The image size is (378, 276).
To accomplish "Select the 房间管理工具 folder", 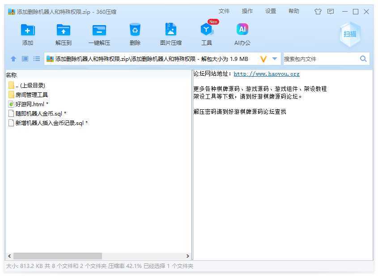I will click(x=31, y=95).
